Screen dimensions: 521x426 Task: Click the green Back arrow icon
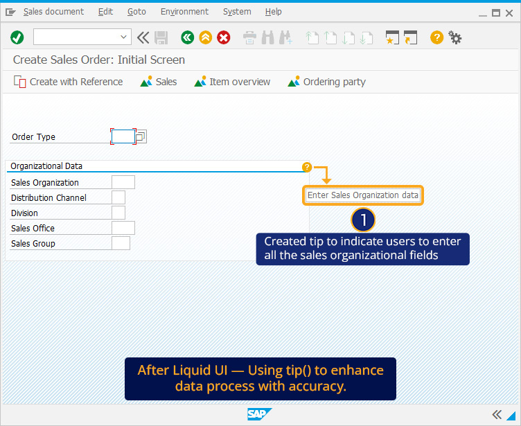click(187, 37)
